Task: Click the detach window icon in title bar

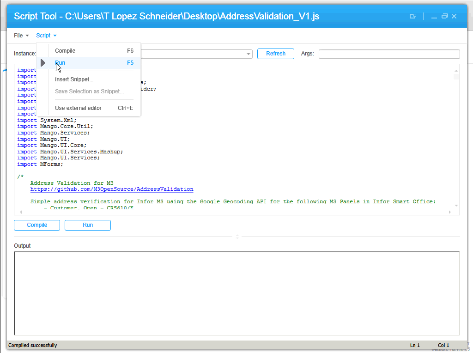Action: [413, 16]
